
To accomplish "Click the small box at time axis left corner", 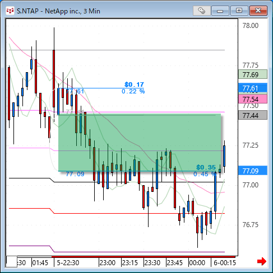I will [12, 262].
